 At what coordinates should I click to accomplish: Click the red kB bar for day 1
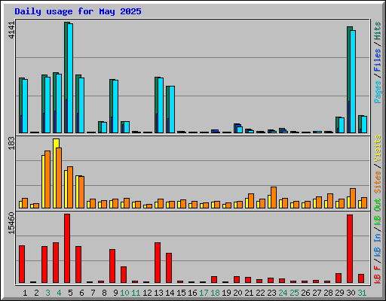click(22, 264)
